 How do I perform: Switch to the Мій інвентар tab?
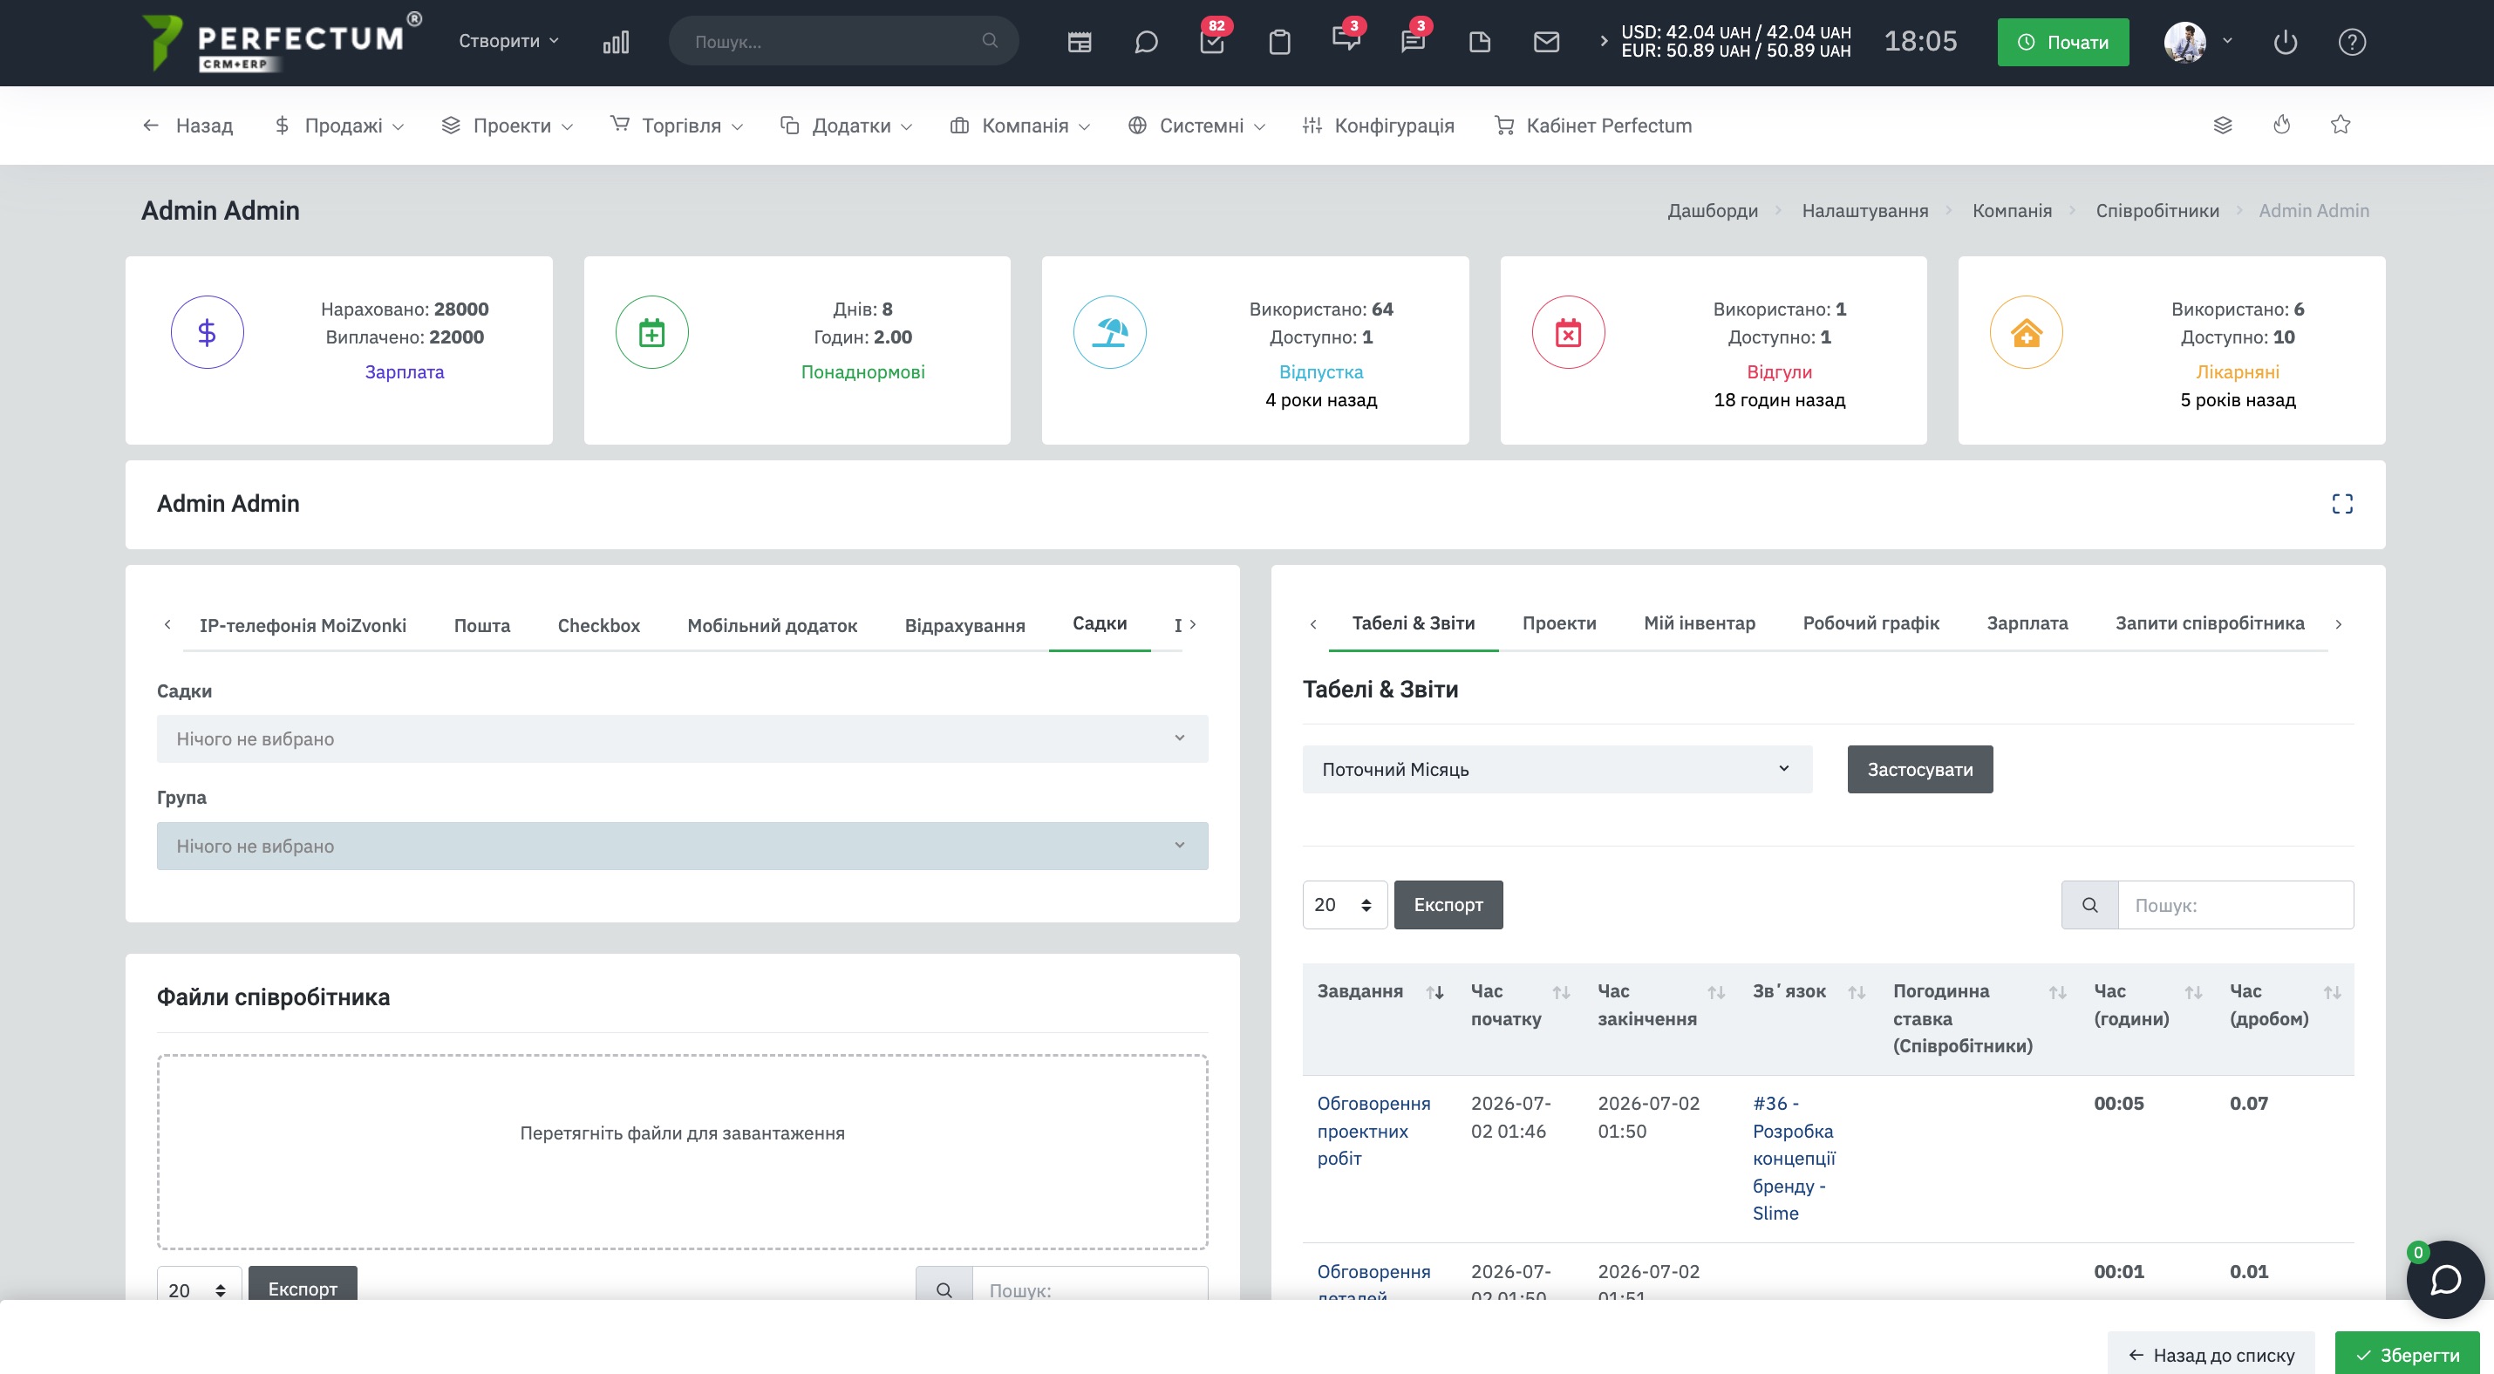[x=1699, y=623]
